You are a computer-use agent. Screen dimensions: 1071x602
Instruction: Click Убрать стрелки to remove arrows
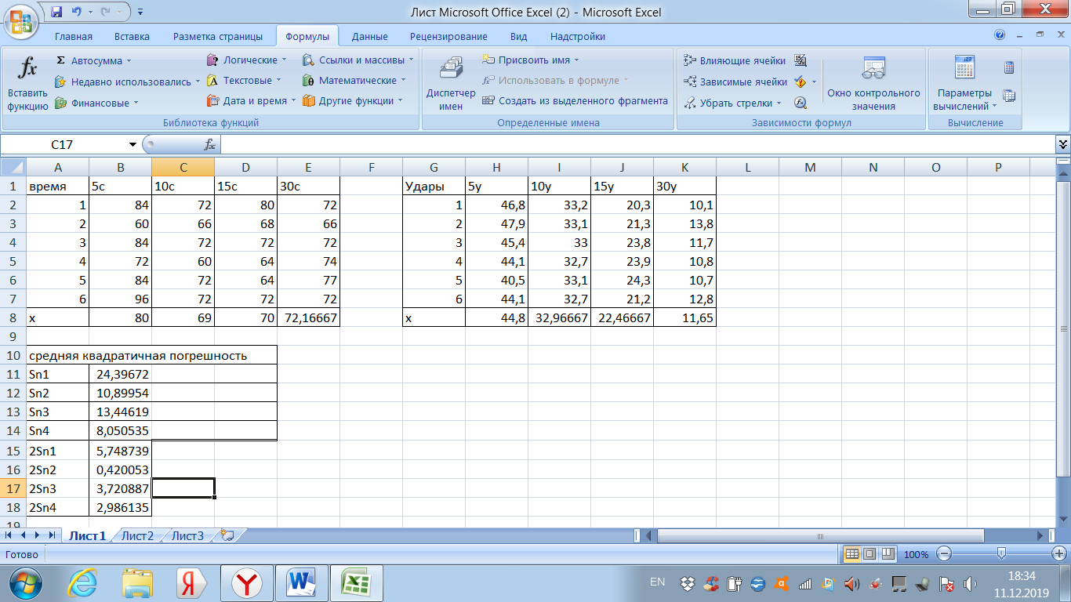click(x=732, y=103)
